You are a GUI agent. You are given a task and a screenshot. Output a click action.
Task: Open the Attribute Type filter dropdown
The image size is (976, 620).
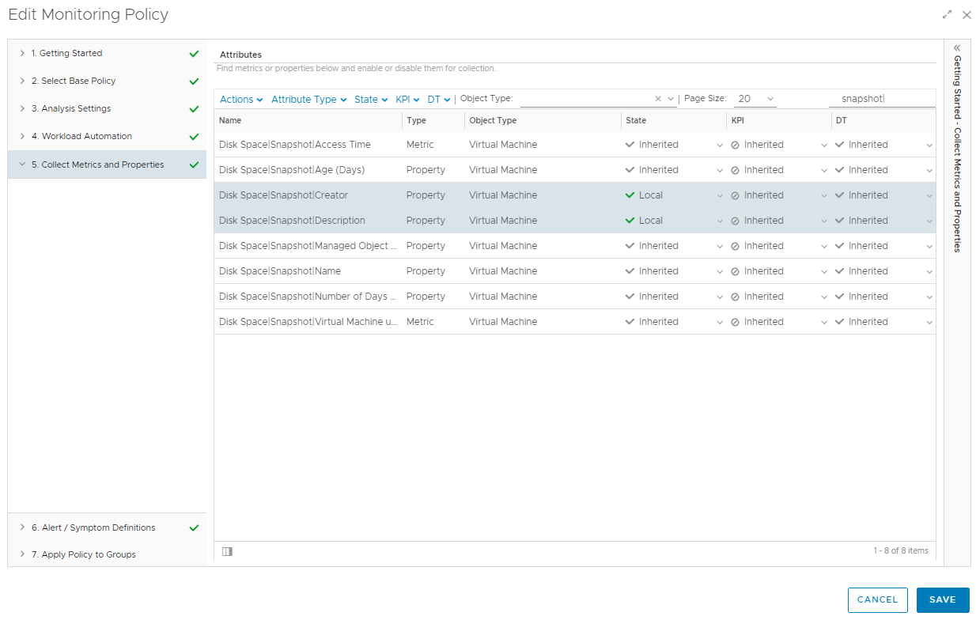309,99
